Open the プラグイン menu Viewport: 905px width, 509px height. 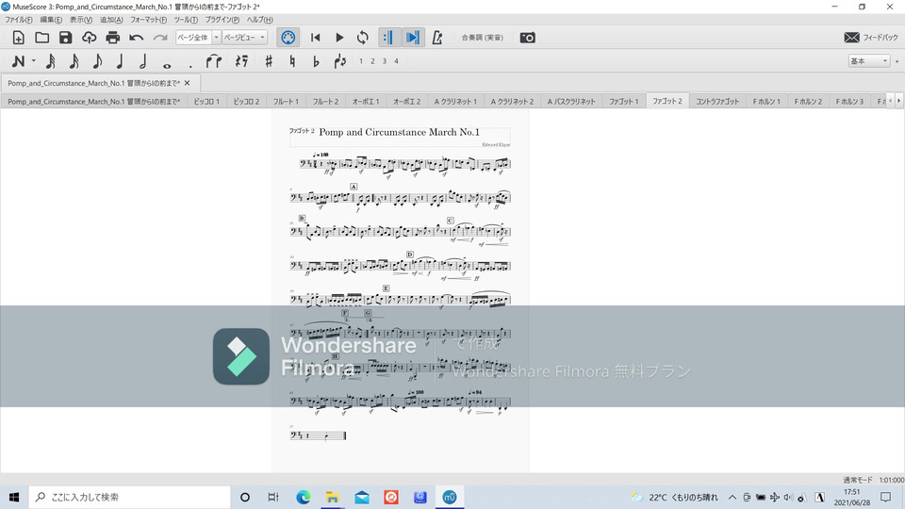222,20
